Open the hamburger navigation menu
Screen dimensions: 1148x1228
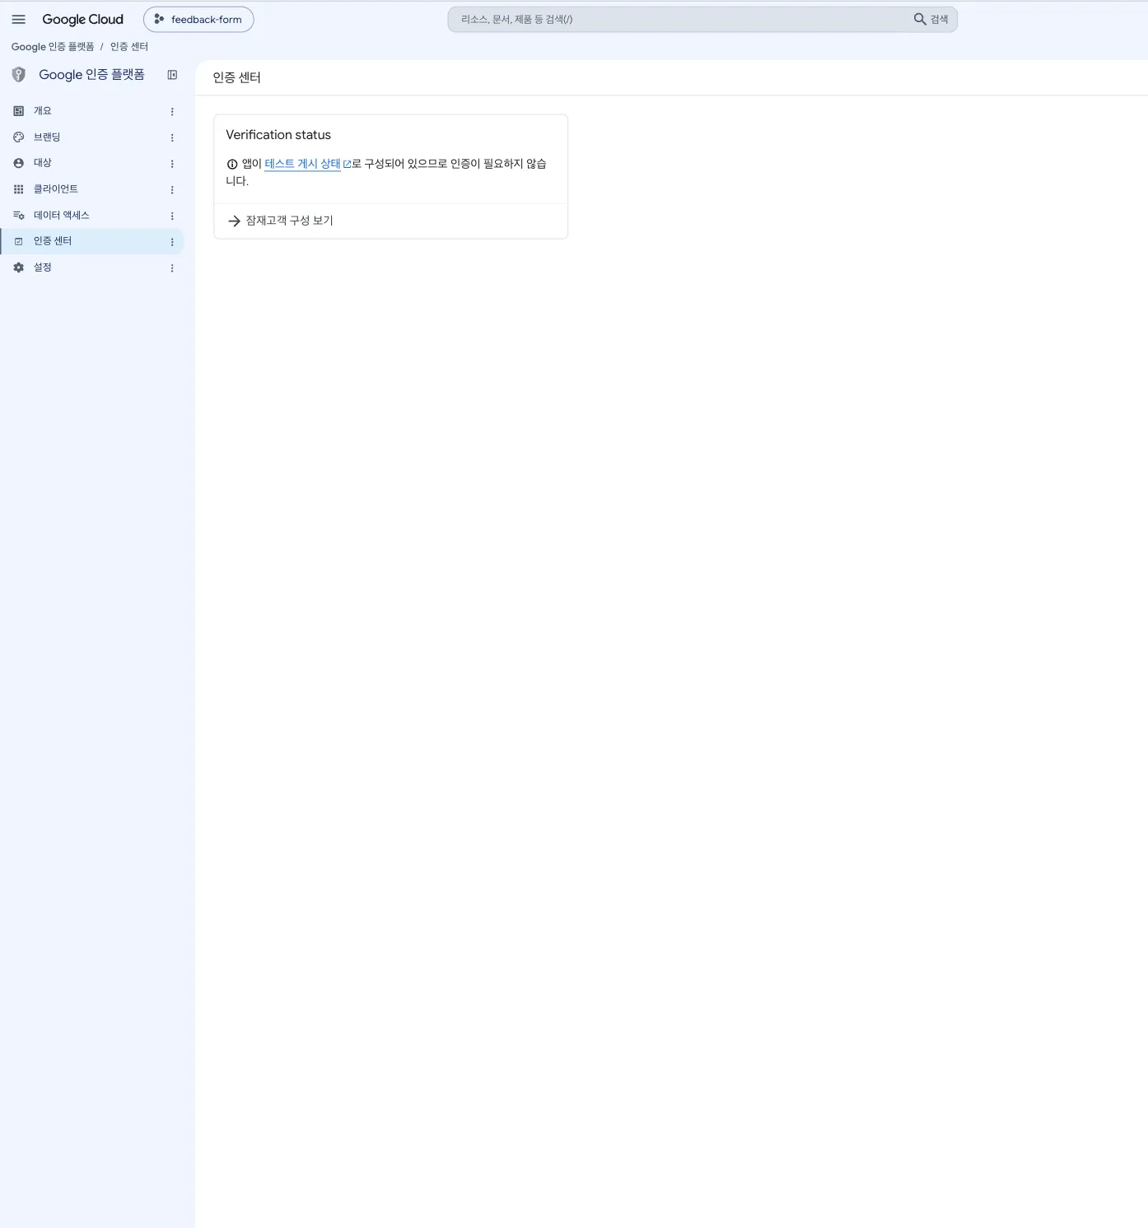[x=19, y=20]
